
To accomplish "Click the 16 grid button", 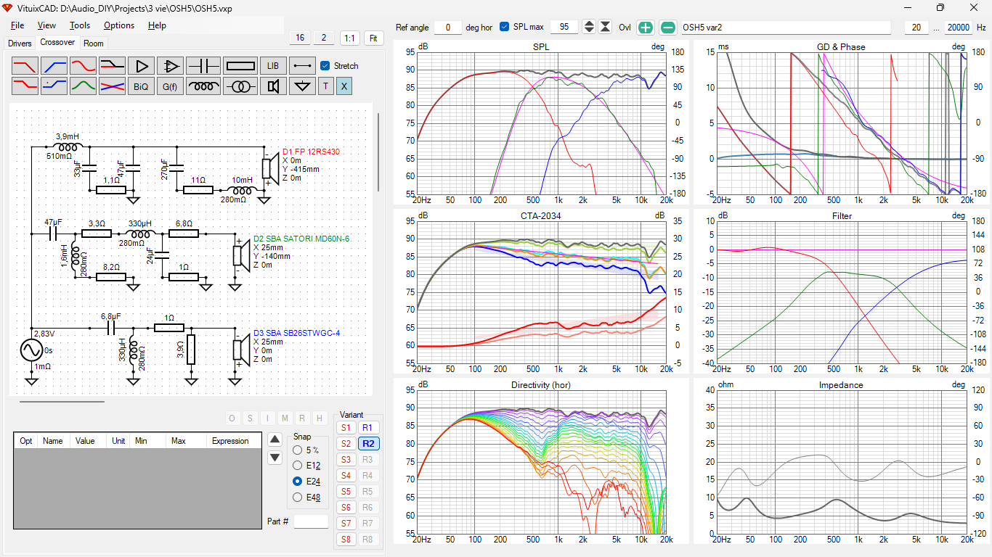I will click(300, 38).
